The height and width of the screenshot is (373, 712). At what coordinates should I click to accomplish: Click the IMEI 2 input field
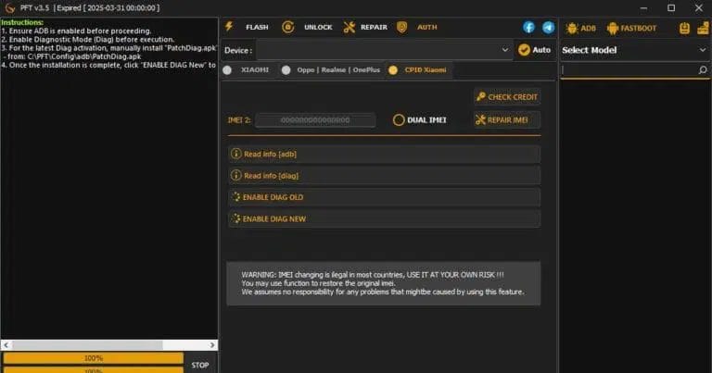[315, 119]
